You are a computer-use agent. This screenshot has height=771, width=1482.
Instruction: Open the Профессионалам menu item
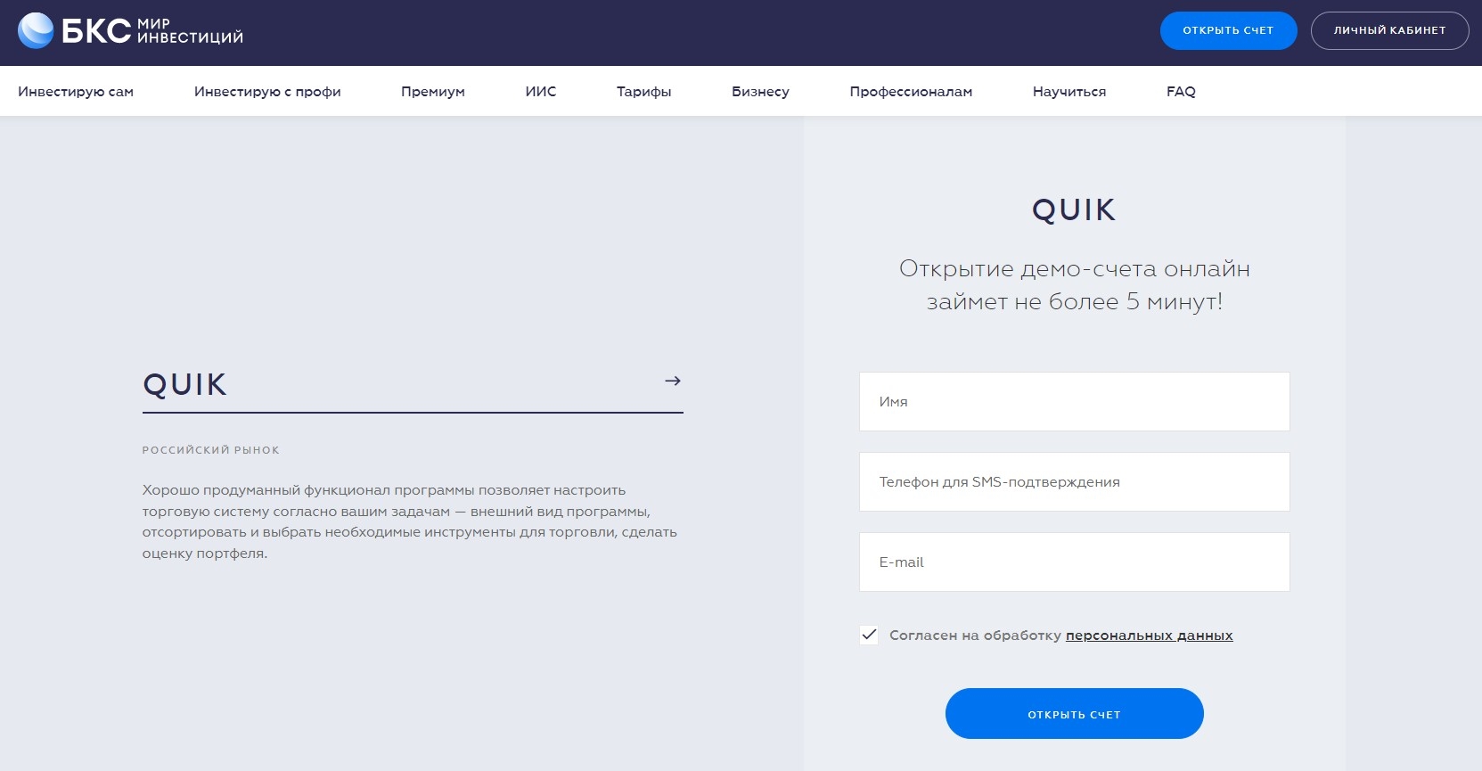tap(911, 91)
